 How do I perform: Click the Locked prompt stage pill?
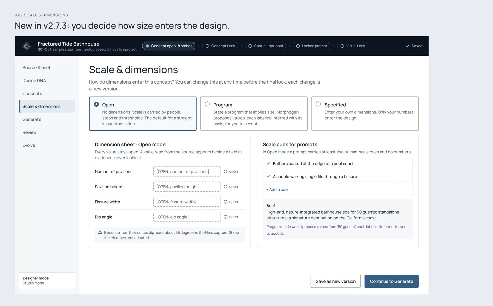(311, 46)
